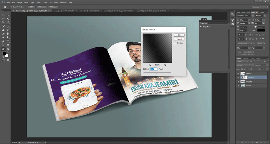
Task: Toggle Quick Mask mode
Action: tap(3, 60)
